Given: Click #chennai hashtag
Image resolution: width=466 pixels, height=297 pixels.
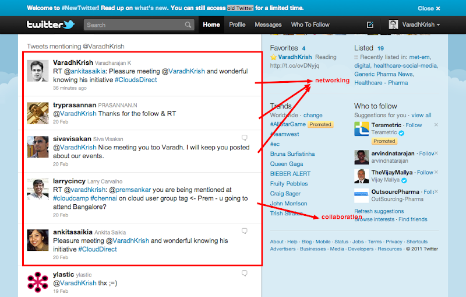Looking at the screenshot, I should coord(104,198).
